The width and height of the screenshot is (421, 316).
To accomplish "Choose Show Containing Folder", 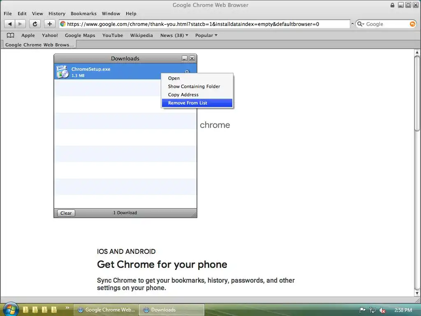I will click(x=197, y=86).
